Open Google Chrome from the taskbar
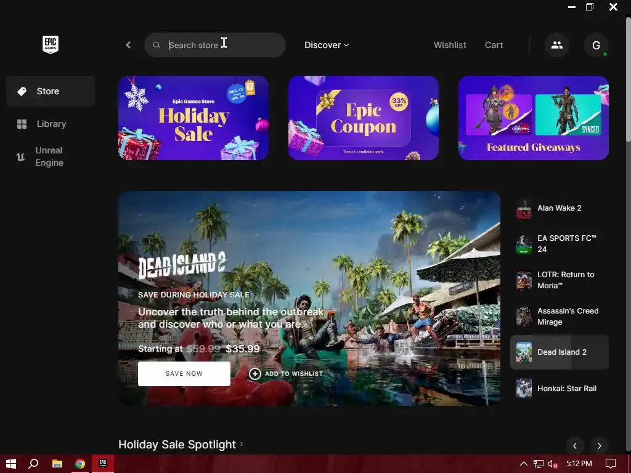Image resolution: width=631 pixels, height=473 pixels. [80, 464]
